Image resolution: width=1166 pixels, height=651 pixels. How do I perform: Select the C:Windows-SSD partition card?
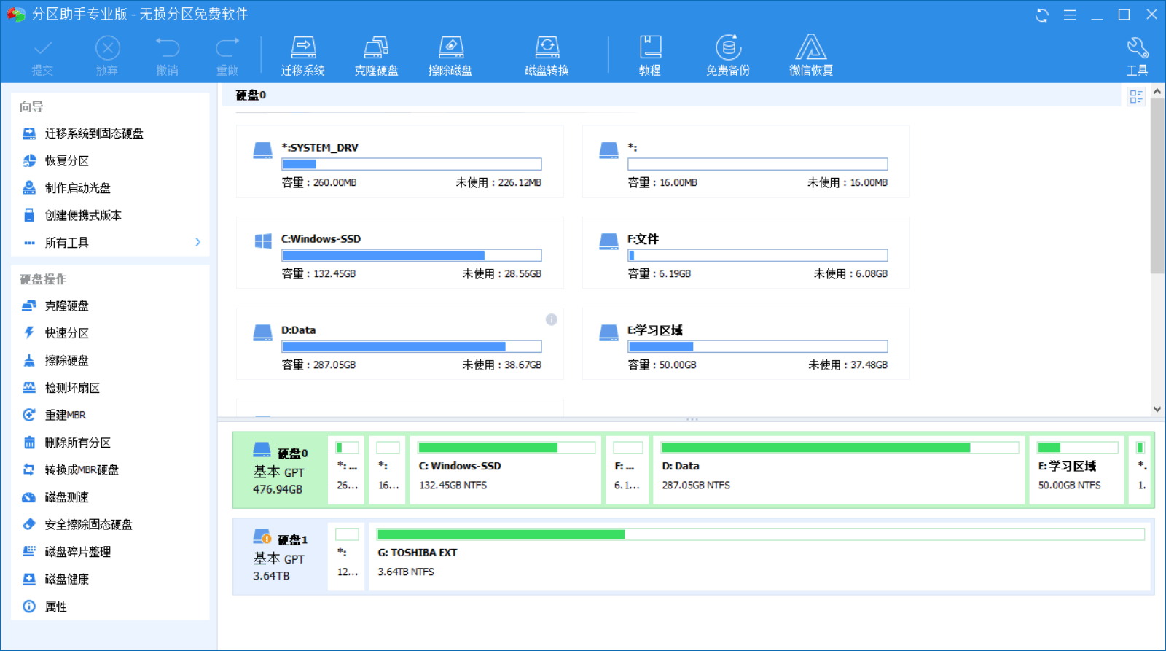(x=400, y=252)
